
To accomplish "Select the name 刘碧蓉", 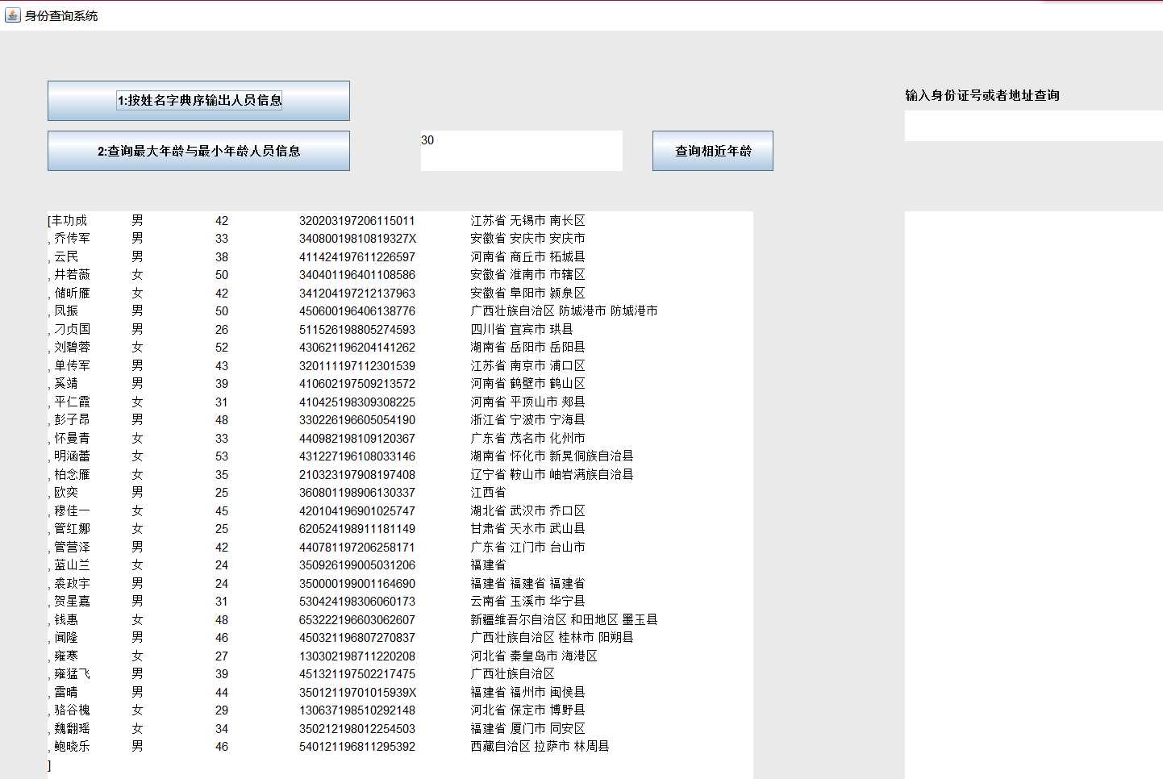I will pos(72,348).
